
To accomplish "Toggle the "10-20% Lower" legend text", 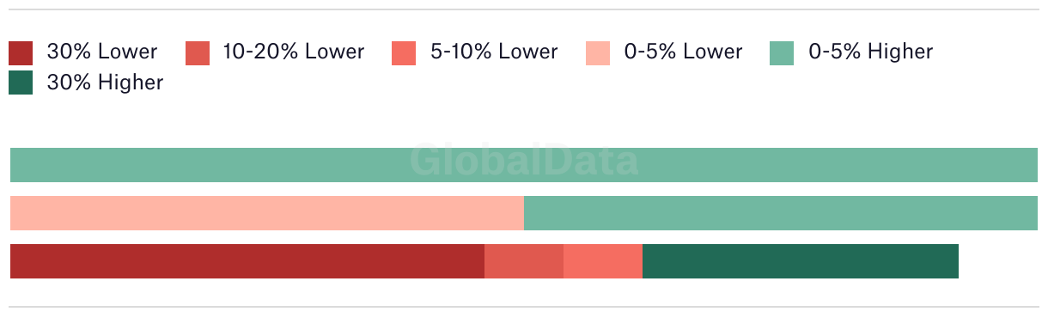I will (294, 52).
